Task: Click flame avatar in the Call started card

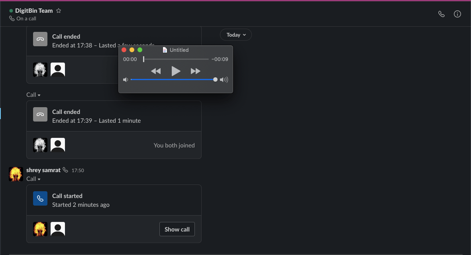Action: coord(40,229)
